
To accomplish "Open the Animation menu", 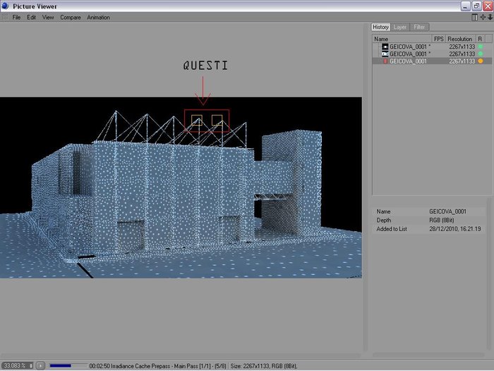I will pyautogui.click(x=98, y=18).
